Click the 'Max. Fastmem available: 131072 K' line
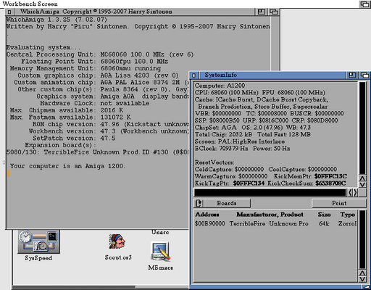Image resolution: width=371 pixels, height=290 pixels. click(x=70, y=117)
